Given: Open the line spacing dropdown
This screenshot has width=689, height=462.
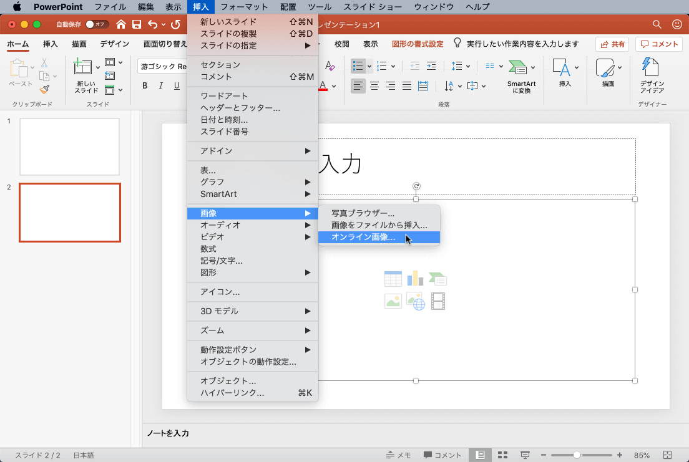Looking at the screenshot, I should point(461,66).
